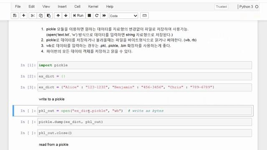Select the 'write to a pickle' markdown text

tap(52, 99)
